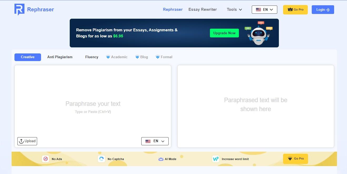This screenshot has height=174, width=347.
Task: Switch to the Anti Plagiarism tab
Action: (60, 57)
